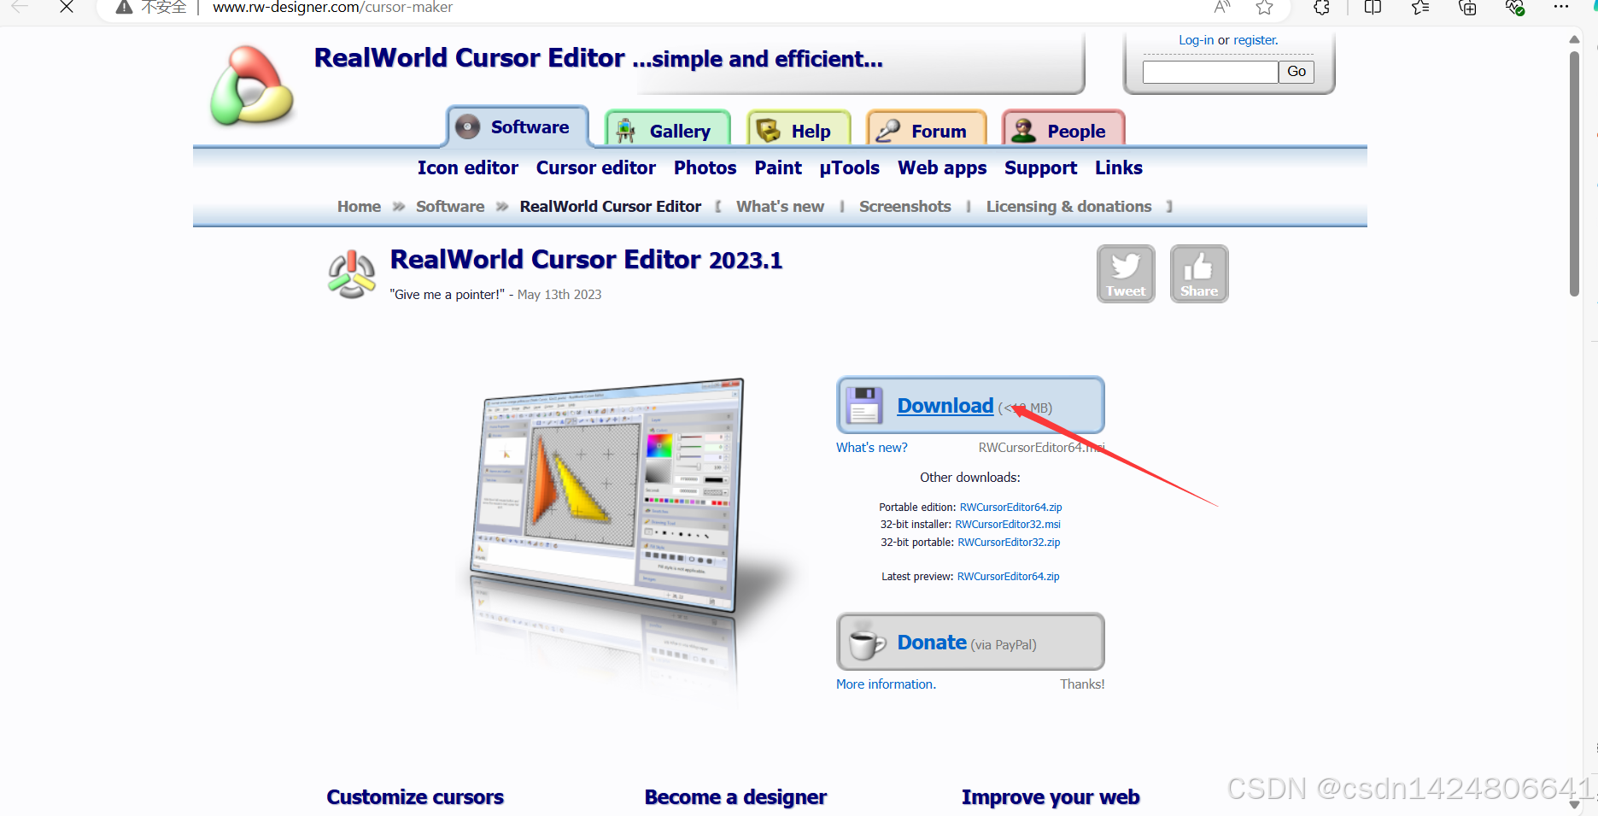This screenshot has height=816, width=1598.
Task: Download 32-bit installer RWCursorEditor32.msi
Action: pos(1008,525)
